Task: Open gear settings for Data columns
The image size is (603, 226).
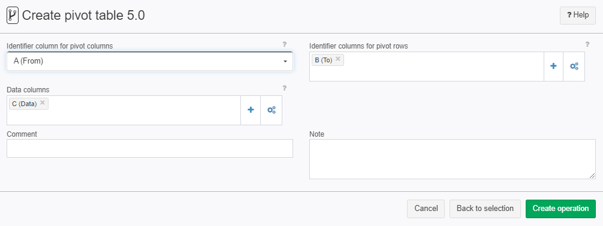Action: 272,110
